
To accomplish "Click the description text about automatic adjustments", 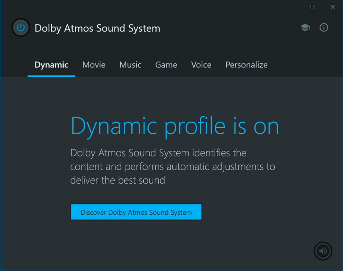I will point(173,166).
